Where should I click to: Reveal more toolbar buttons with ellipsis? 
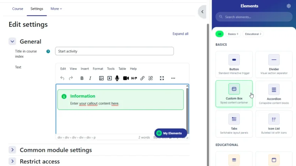click(173, 78)
